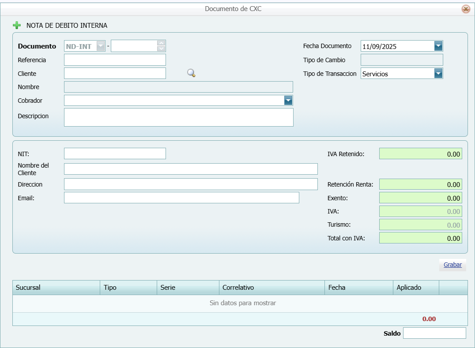This screenshot has width=475, height=348.
Task: Select the Descripcion text area
Action: [x=178, y=117]
